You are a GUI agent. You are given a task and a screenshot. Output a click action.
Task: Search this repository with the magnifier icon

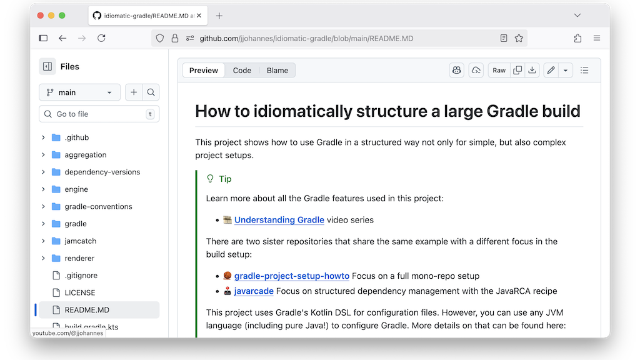(151, 92)
